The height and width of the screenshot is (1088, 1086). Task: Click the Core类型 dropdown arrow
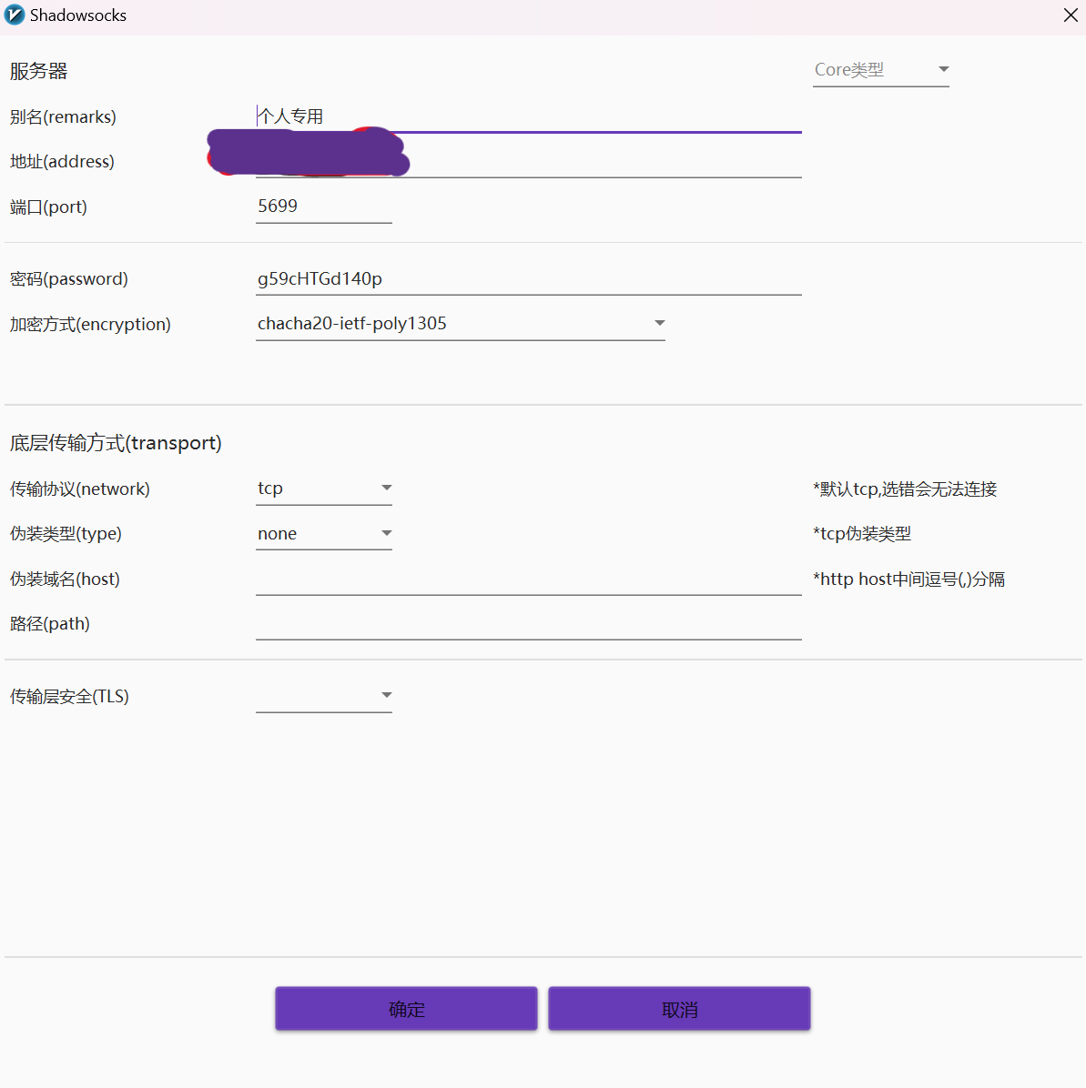click(943, 69)
